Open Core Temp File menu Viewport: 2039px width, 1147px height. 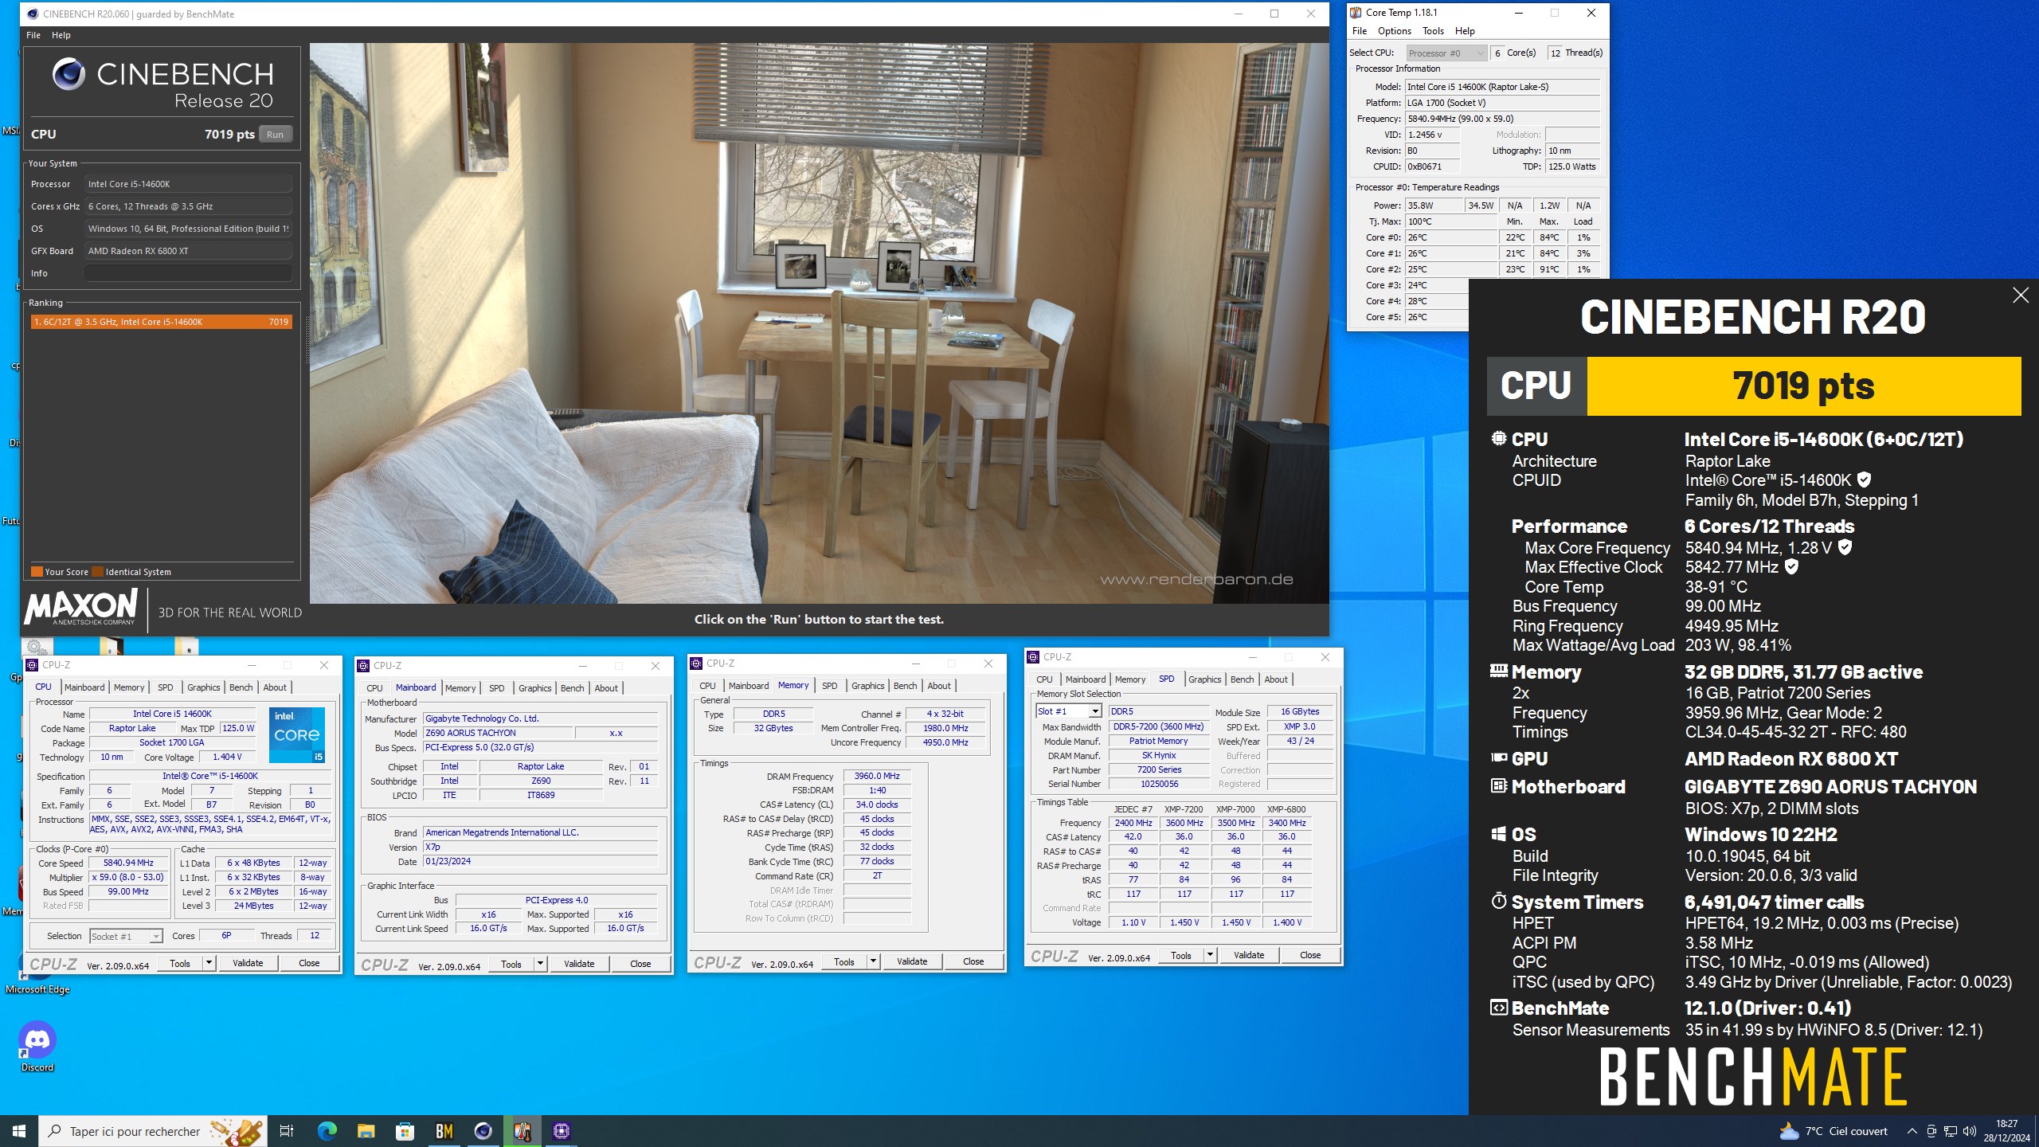coord(1360,31)
